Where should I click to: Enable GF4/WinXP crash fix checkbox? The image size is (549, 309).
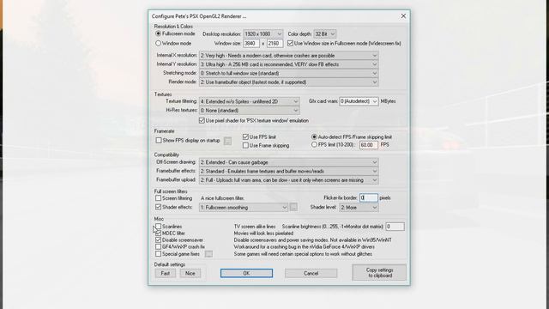(x=158, y=247)
